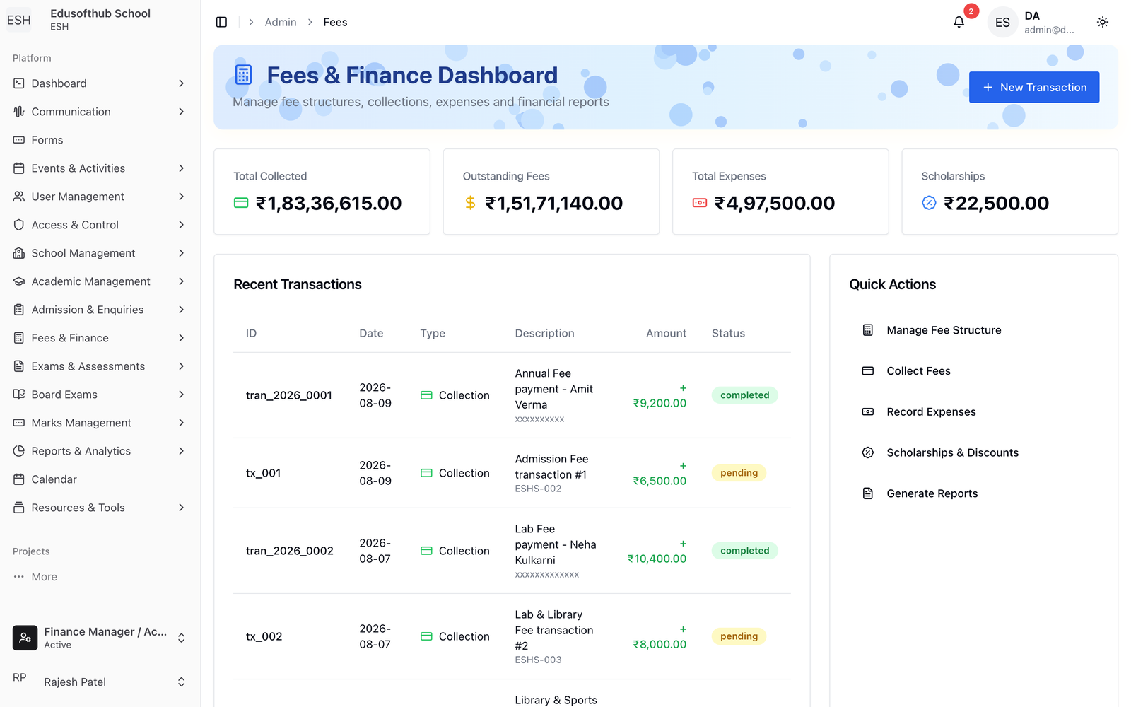Click the Record Expenses banknote icon
This screenshot has width=1131, height=707.
(868, 412)
